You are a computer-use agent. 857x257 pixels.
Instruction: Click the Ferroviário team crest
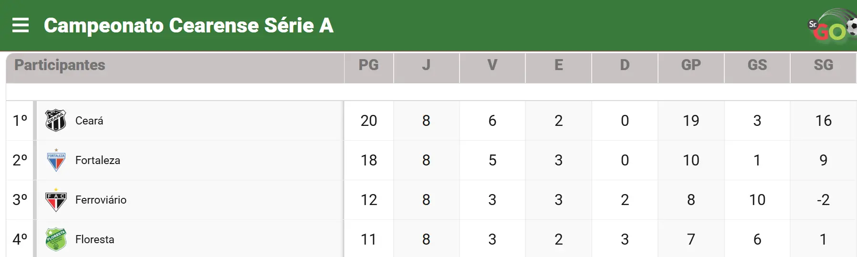(56, 200)
